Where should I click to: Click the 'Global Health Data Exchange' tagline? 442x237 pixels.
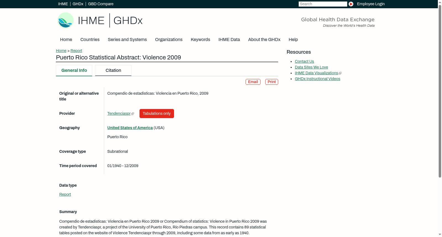338,20
